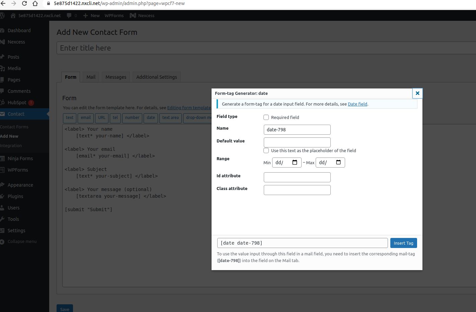Image resolution: width=476 pixels, height=312 pixels.
Task: Click the Settings sidebar icon
Action: [x=3, y=231]
